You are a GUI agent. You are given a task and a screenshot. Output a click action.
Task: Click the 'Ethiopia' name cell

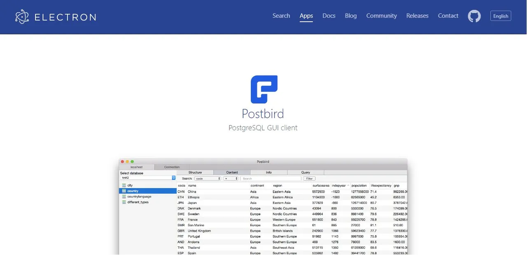pyautogui.click(x=194, y=197)
